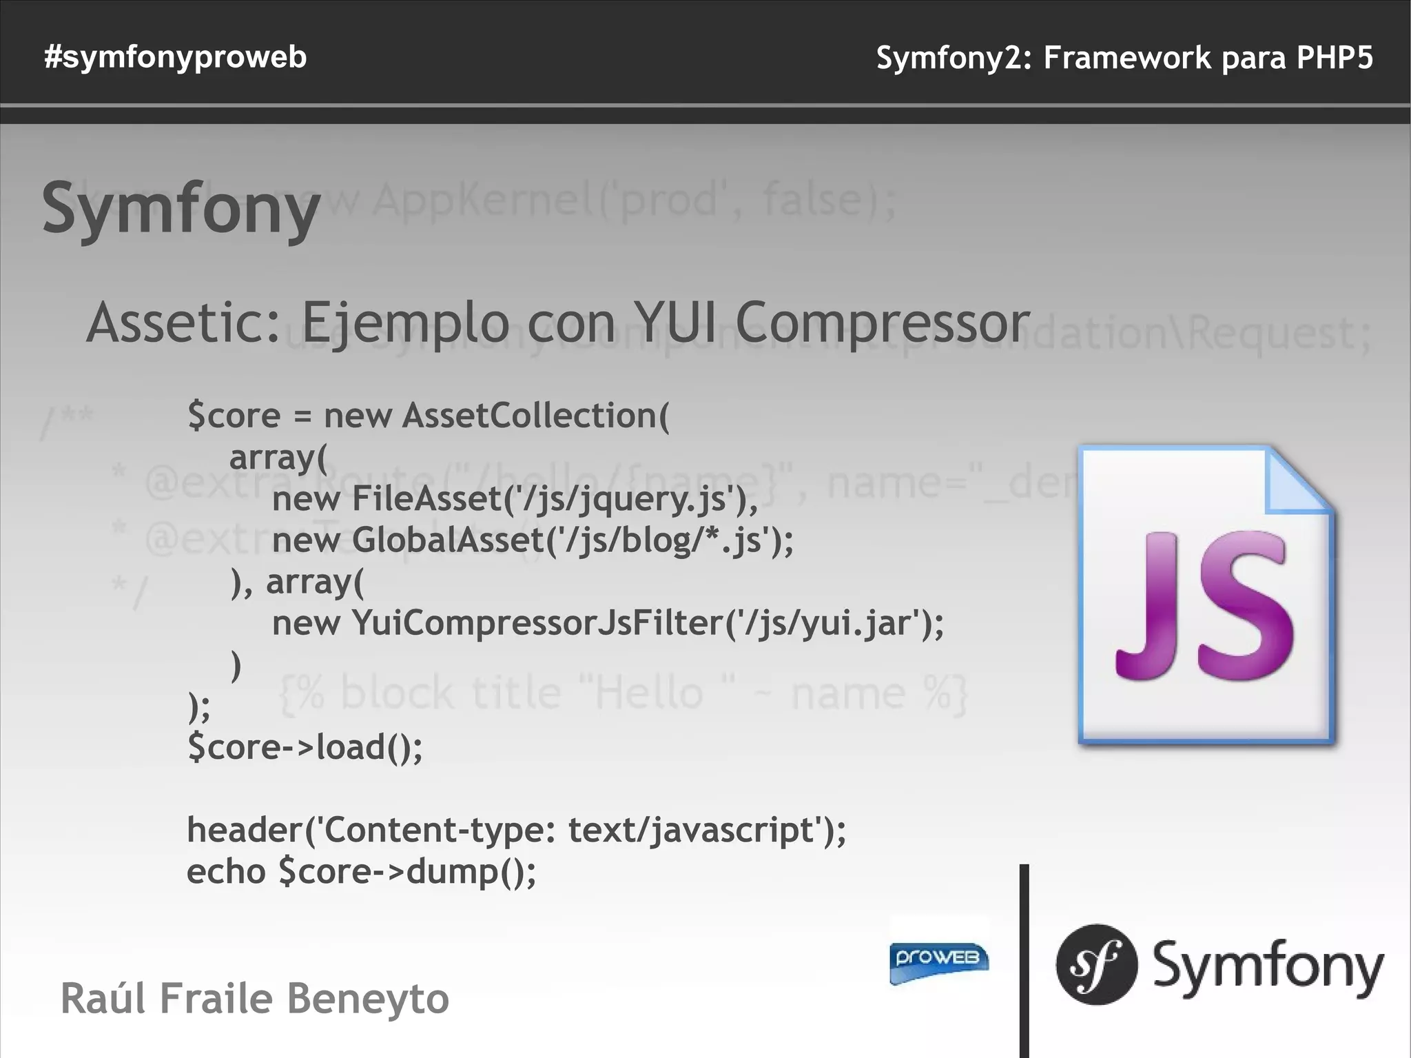Click the Symfony sf circle logo
The width and height of the screenshot is (1411, 1058).
click(1096, 964)
